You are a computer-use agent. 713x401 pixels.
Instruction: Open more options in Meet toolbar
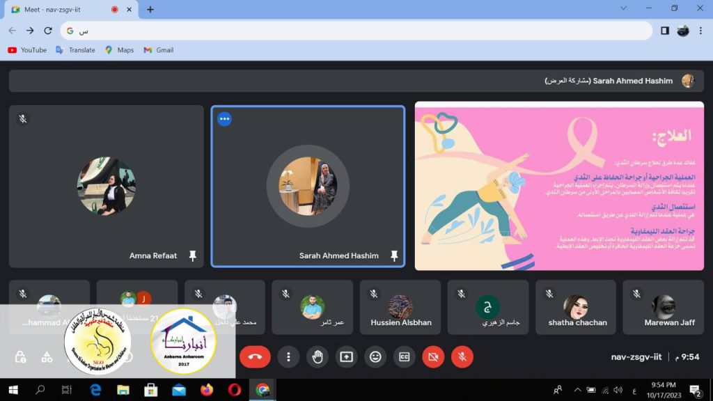(x=288, y=357)
